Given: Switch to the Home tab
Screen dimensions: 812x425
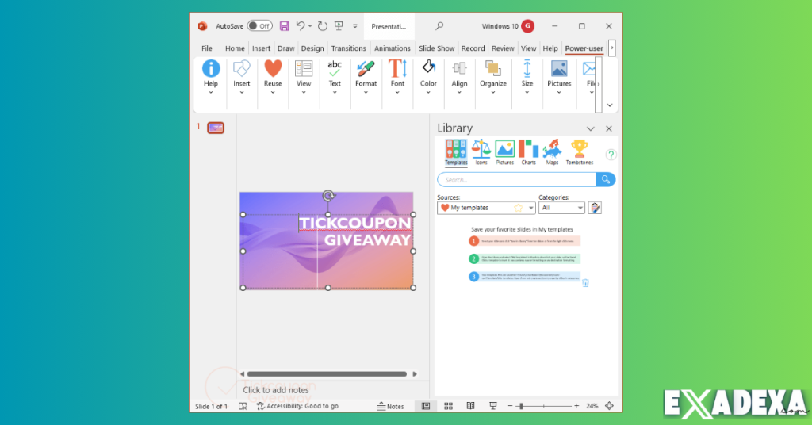Looking at the screenshot, I should click(x=235, y=48).
